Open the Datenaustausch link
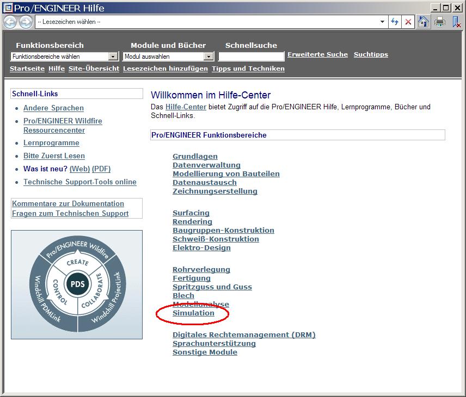The width and height of the screenshot is (466, 397). coord(205,183)
